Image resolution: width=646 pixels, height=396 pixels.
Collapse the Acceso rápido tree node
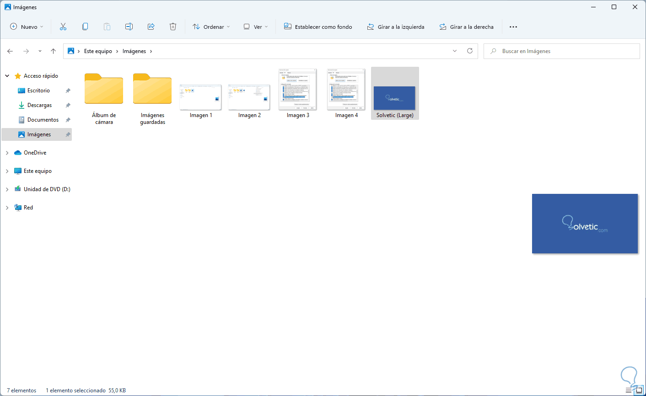[x=7, y=76]
